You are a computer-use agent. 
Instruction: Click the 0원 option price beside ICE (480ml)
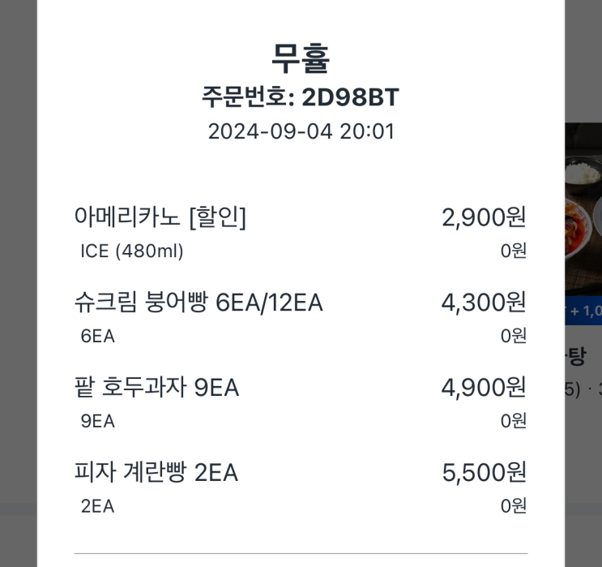tap(513, 251)
